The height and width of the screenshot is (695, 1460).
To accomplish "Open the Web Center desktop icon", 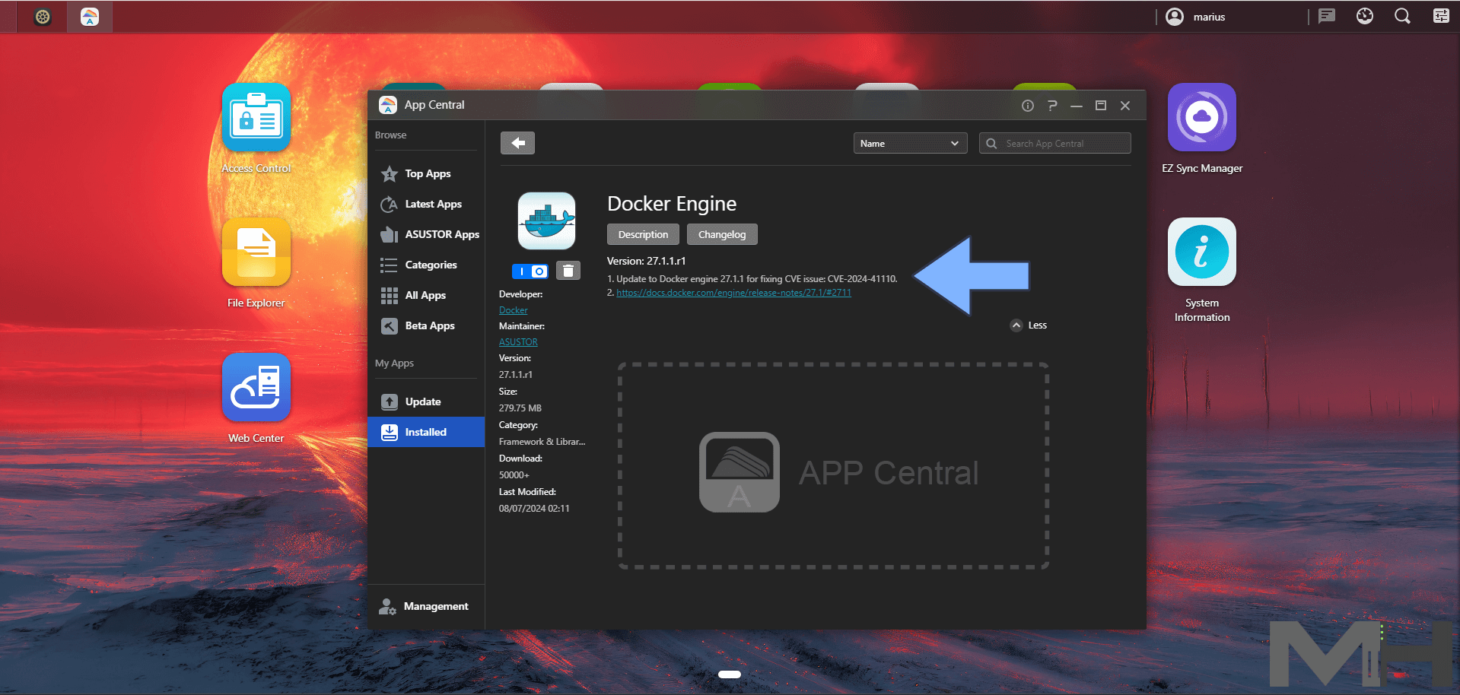I will click(x=256, y=388).
